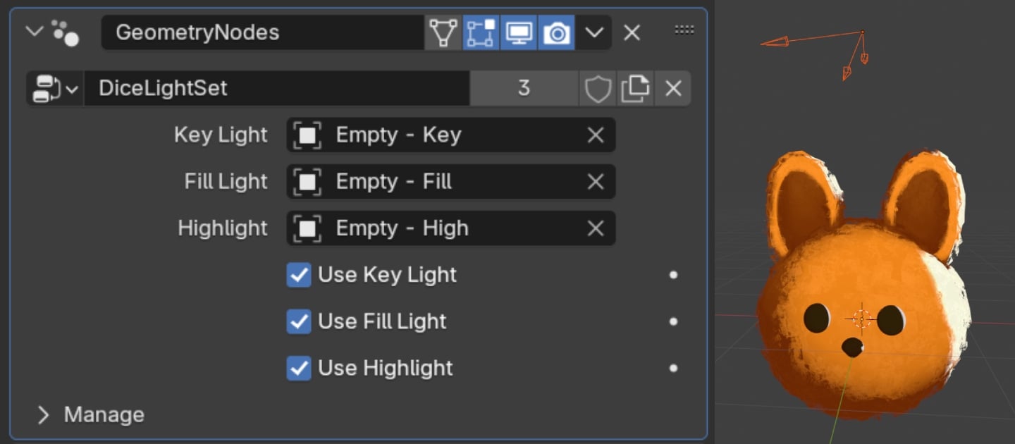Viewport: 1015px width, 444px height.
Task: Open the node group browse dropdown
Action: (x=55, y=88)
